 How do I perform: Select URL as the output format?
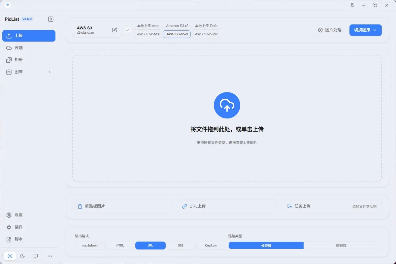tap(150, 246)
